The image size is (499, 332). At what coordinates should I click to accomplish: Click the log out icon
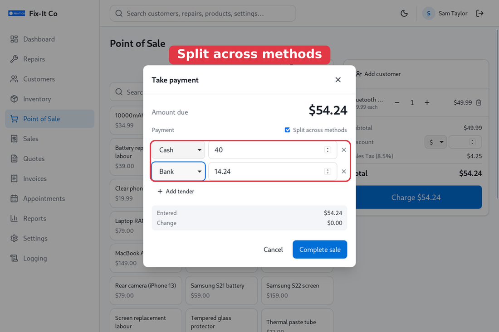[479, 13]
